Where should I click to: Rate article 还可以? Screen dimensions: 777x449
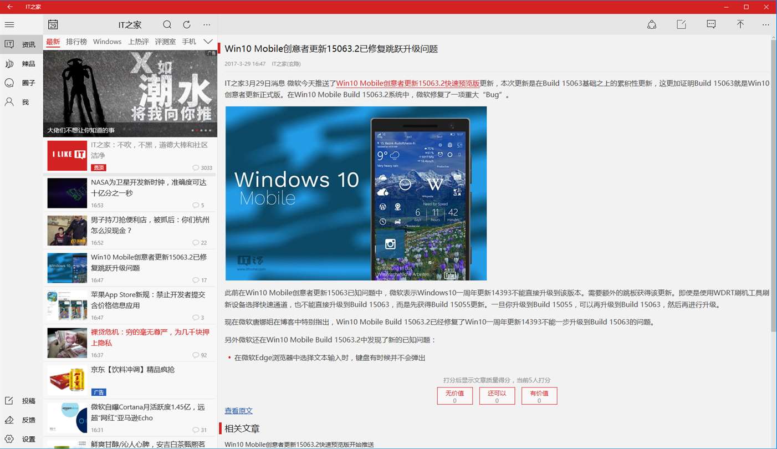(x=497, y=396)
